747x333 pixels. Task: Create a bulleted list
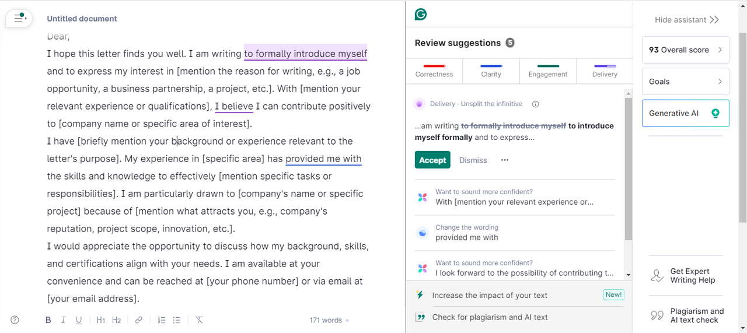(x=176, y=320)
